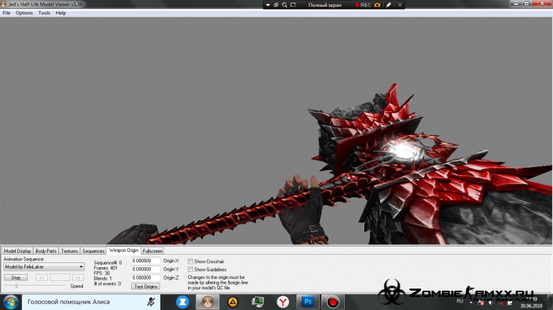Enable the Show Guidelines checkbox

(x=191, y=269)
